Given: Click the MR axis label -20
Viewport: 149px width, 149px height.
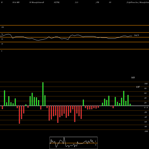Looking at the screenshot, I should tap(145, 112).
